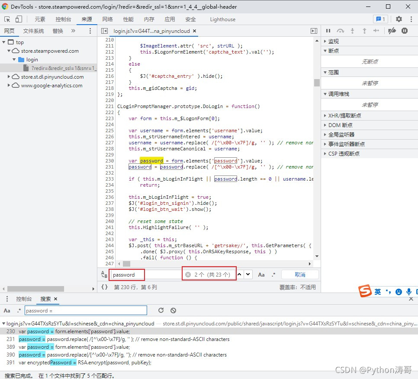This screenshot has height=379, width=418.
Task: Open the drawer three-dot menu
Action: point(7,299)
